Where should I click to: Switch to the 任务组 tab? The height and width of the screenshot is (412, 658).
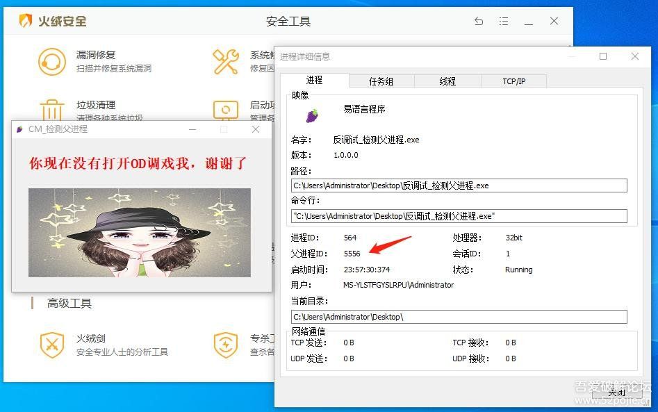tap(381, 81)
